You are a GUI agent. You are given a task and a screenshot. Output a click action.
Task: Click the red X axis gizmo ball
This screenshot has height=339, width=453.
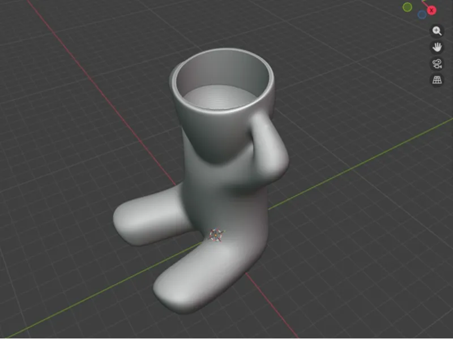(x=431, y=11)
